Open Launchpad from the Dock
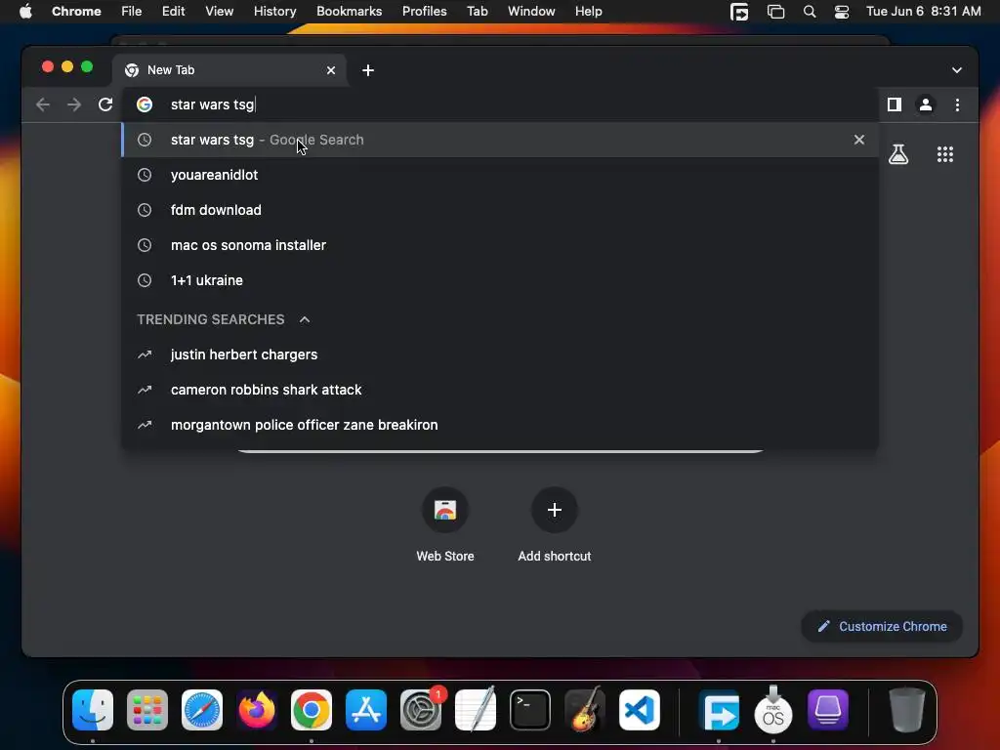 [x=147, y=710]
